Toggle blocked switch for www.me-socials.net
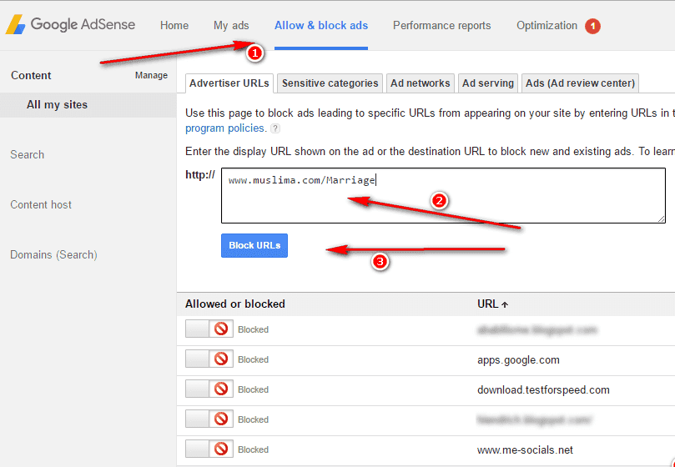This screenshot has height=467, width=675. click(x=209, y=449)
